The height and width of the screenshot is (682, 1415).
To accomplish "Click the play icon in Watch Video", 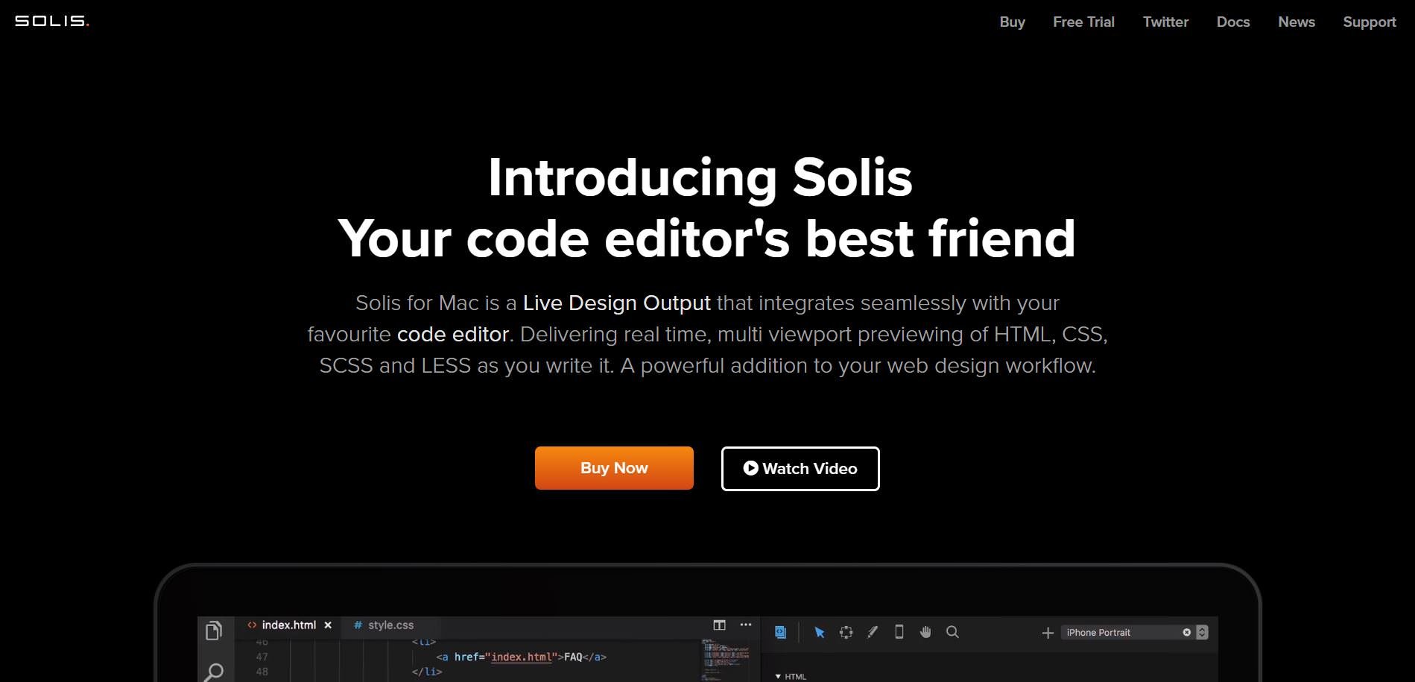I will 750,468.
